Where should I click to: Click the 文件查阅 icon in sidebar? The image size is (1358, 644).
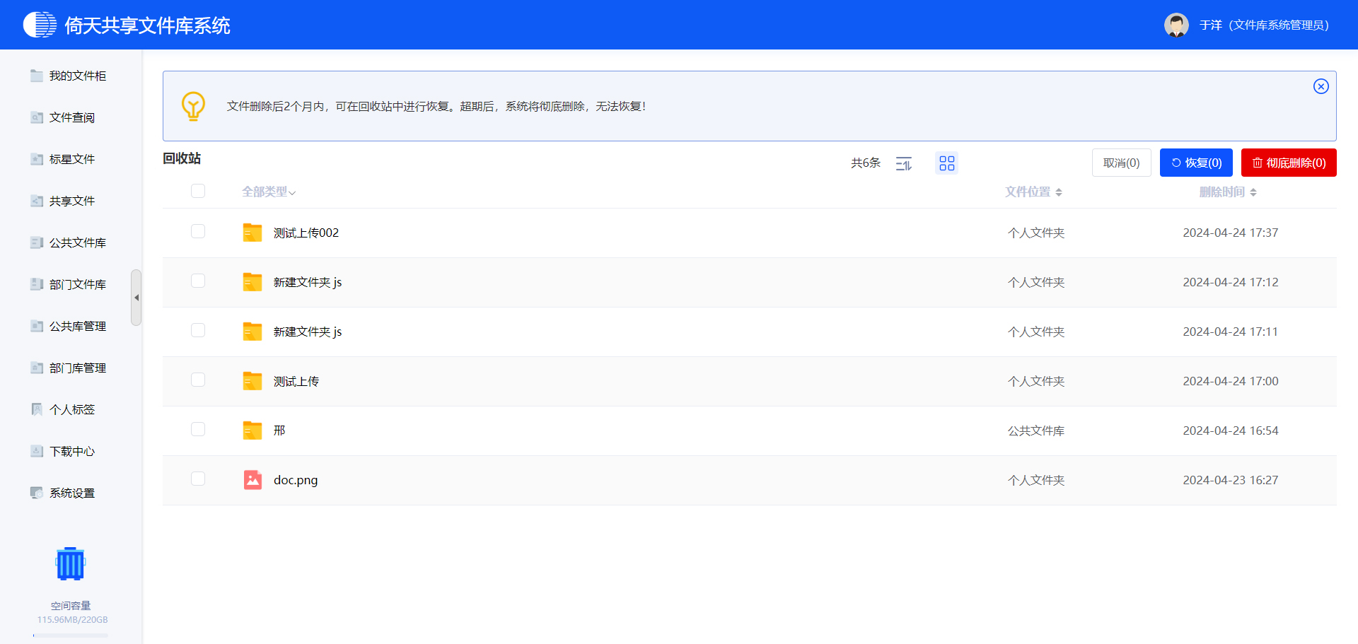37,117
